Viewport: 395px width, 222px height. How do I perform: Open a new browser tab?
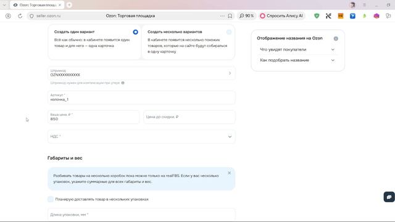[69, 5]
